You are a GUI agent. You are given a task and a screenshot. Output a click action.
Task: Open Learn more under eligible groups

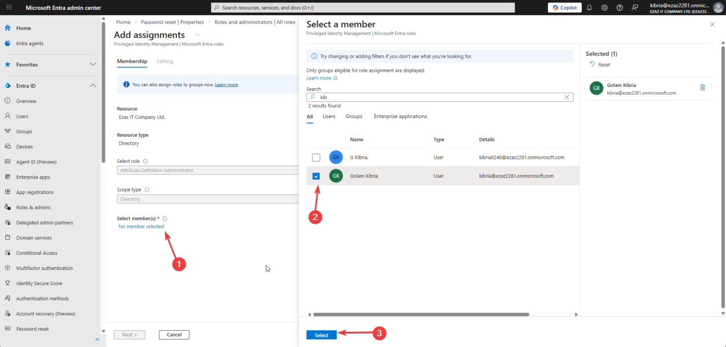click(322, 78)
